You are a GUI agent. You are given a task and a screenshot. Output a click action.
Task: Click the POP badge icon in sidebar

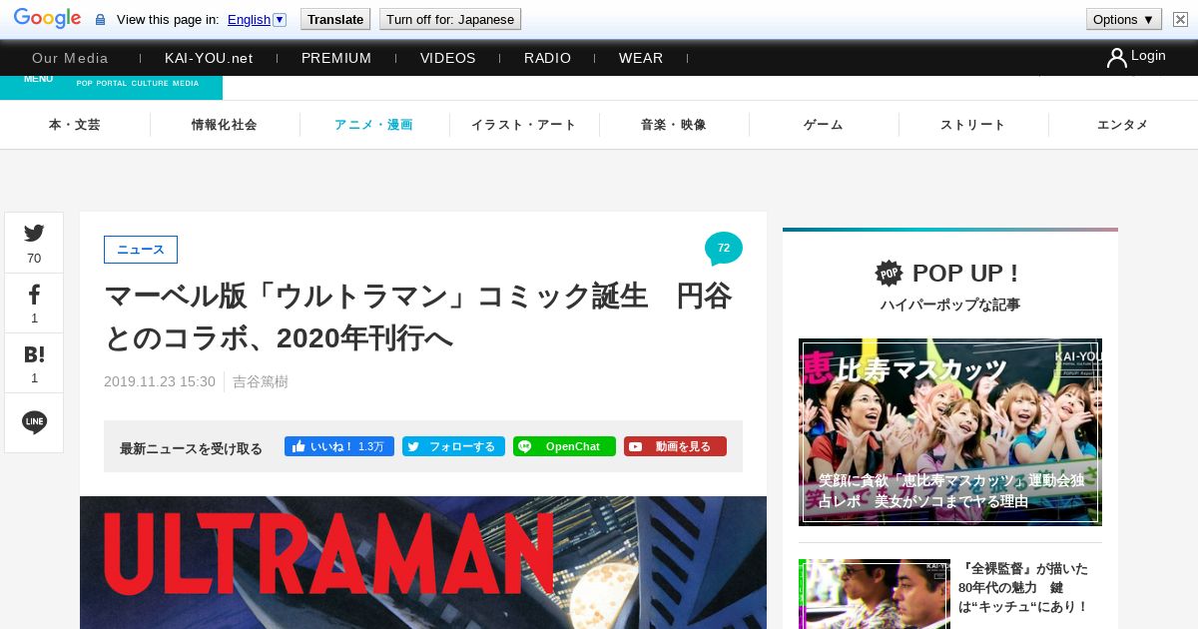[889, 273]
